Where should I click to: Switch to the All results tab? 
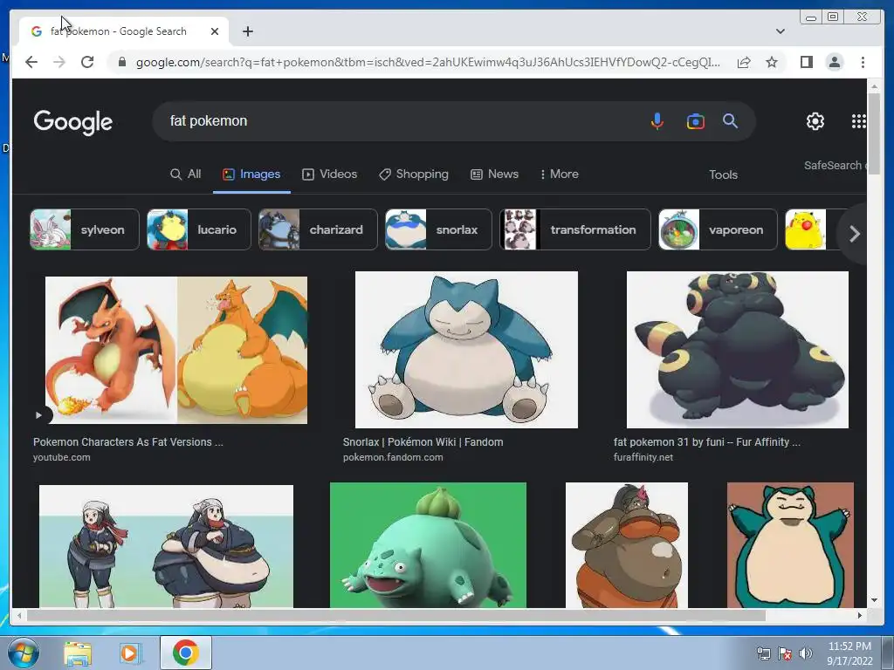[x=186, y=174]
